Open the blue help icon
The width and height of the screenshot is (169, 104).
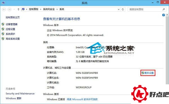pos(163,15)
